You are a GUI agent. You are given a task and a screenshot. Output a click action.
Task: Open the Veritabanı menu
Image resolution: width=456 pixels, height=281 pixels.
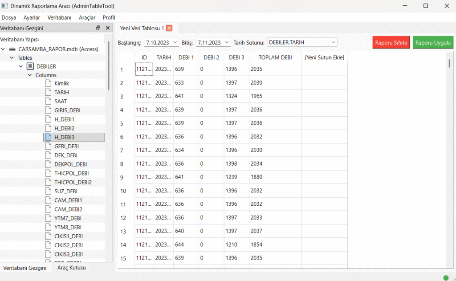(59, 17)
